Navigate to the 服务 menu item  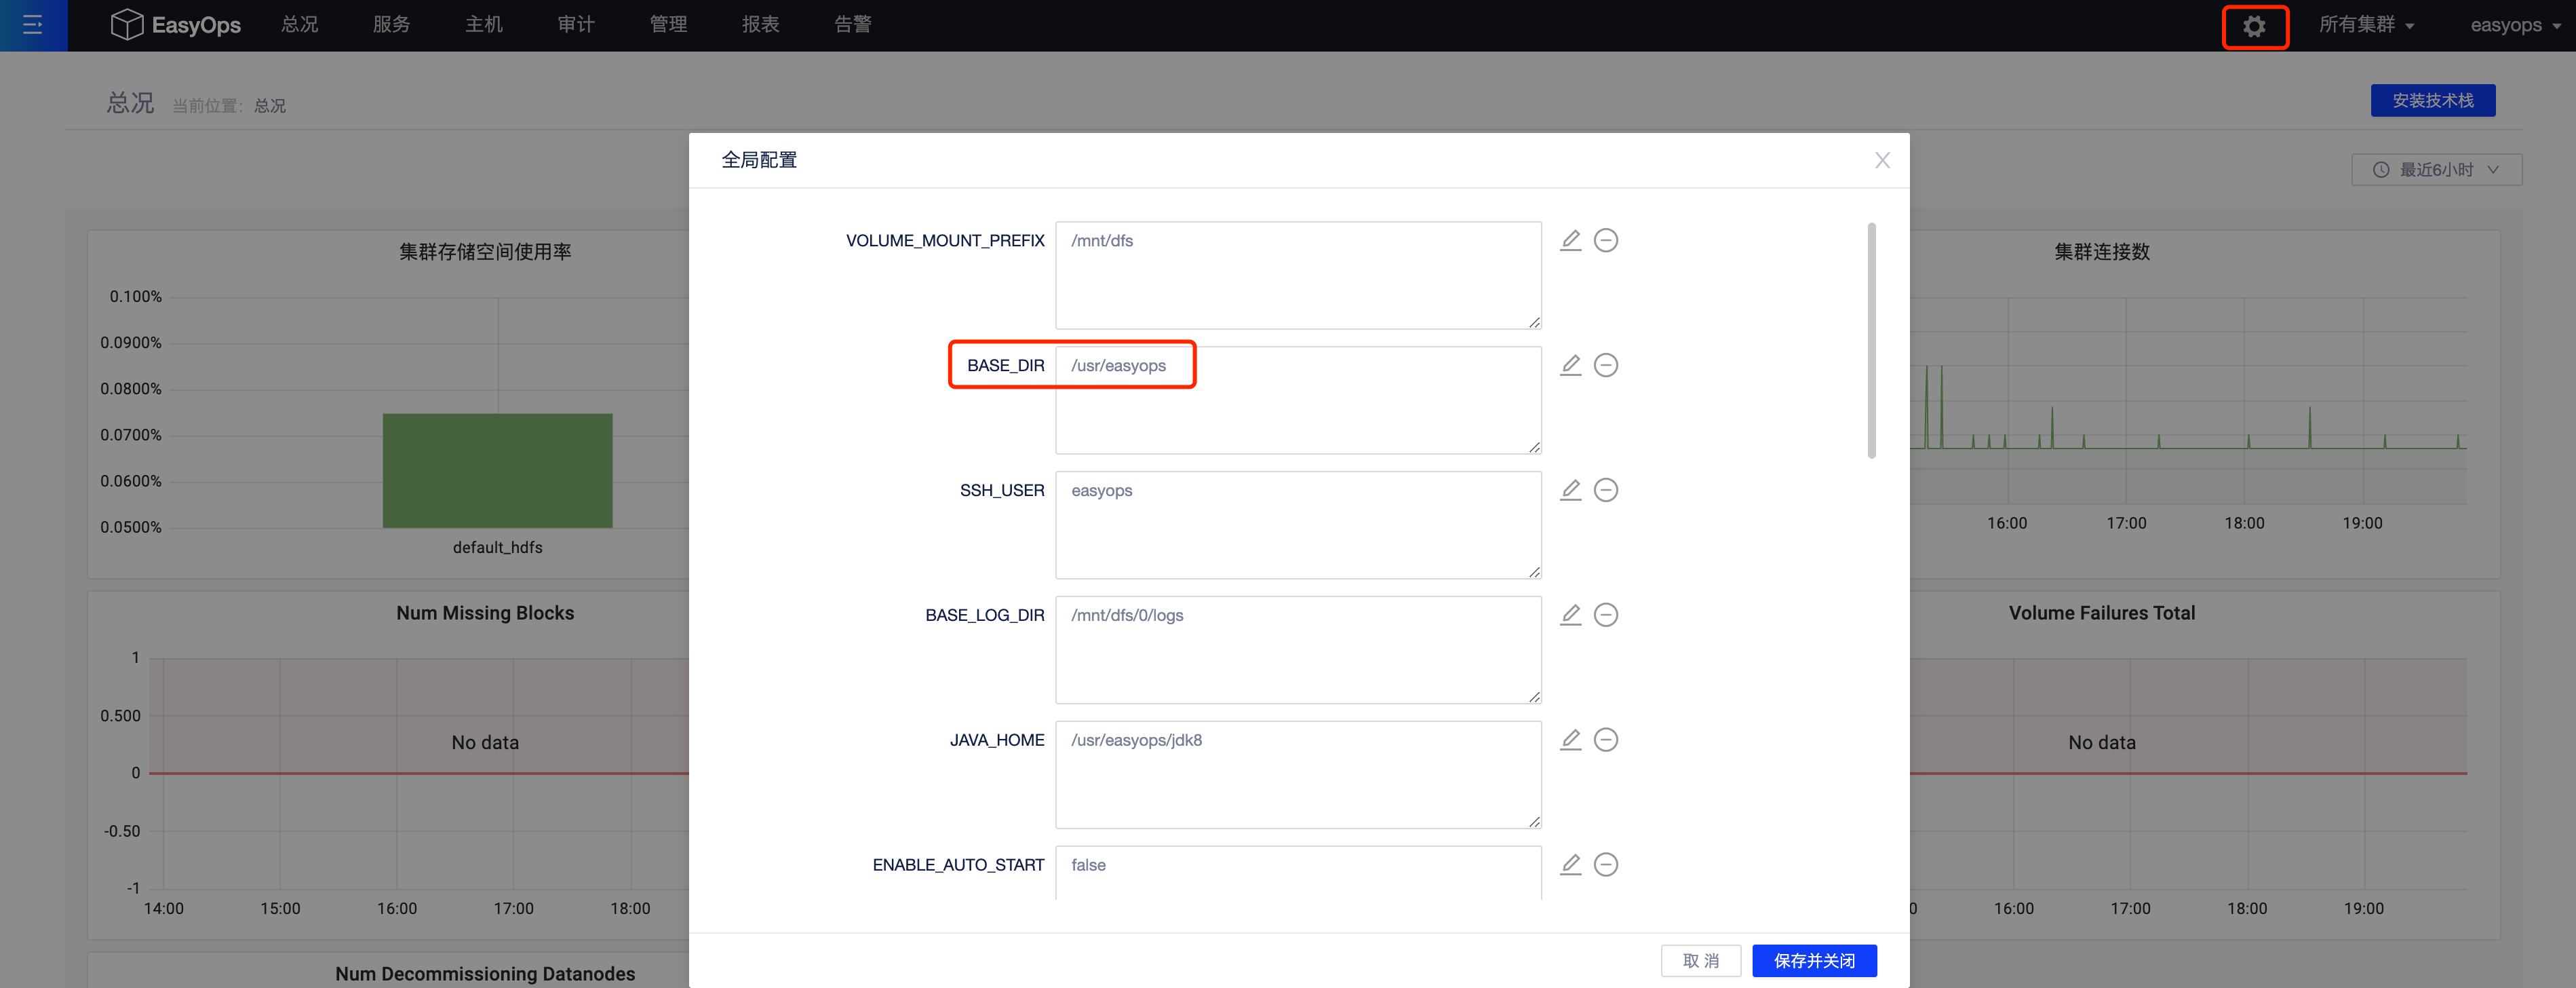pyautogui.click(x=392, y=25)
